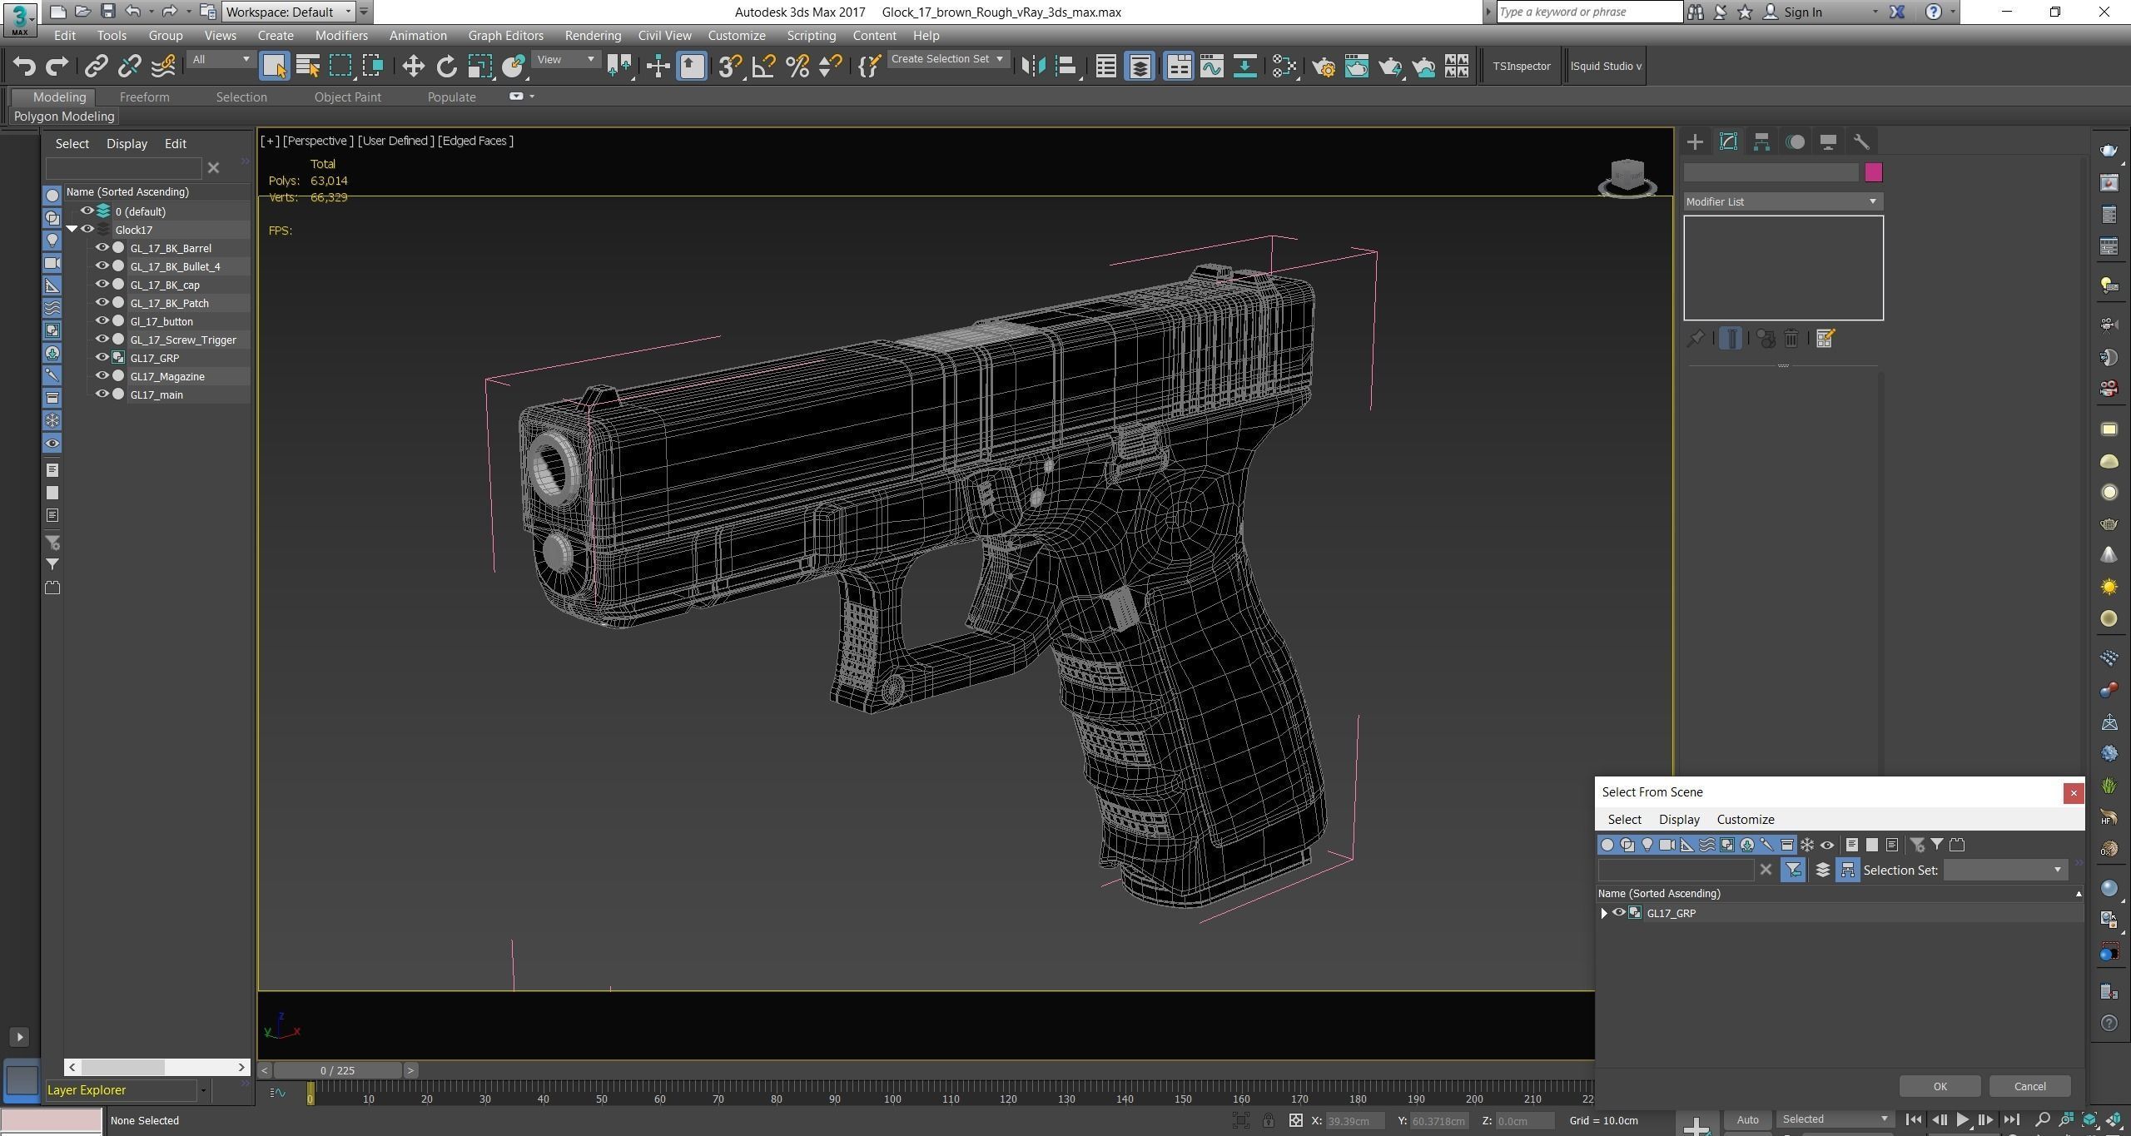Expand GL17_GRP in Select From Scene
This screenshot has width=2131, height=1136.
click(x=1604, y=913)
